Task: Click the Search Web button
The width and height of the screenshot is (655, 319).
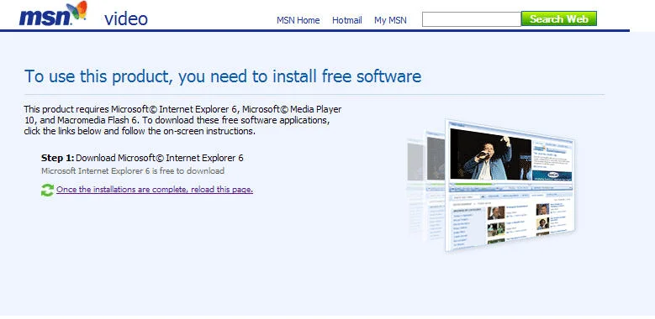Action: tap(559, 18)
